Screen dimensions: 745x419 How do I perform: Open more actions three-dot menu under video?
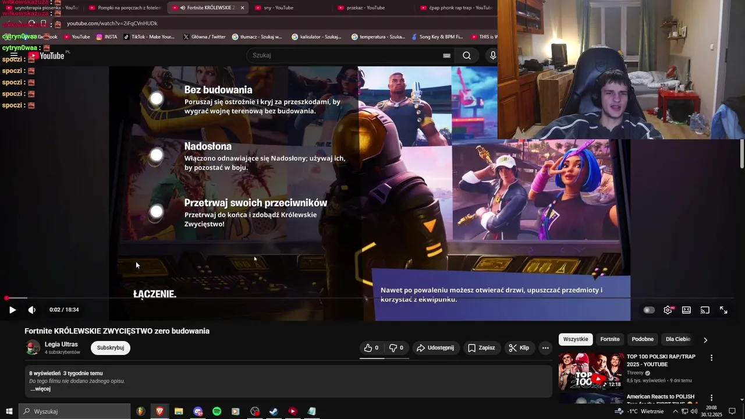tap(545, 348)
